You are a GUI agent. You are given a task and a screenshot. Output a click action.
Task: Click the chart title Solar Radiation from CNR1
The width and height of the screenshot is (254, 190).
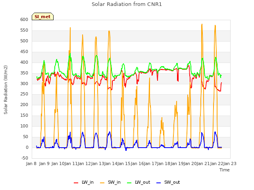click(x=127, y=4)
